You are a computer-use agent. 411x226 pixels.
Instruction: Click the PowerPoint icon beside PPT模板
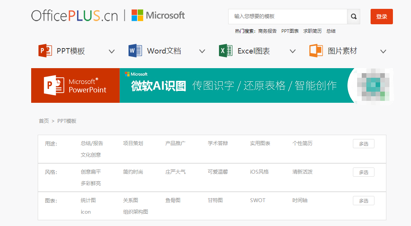(x=45, y=50)
